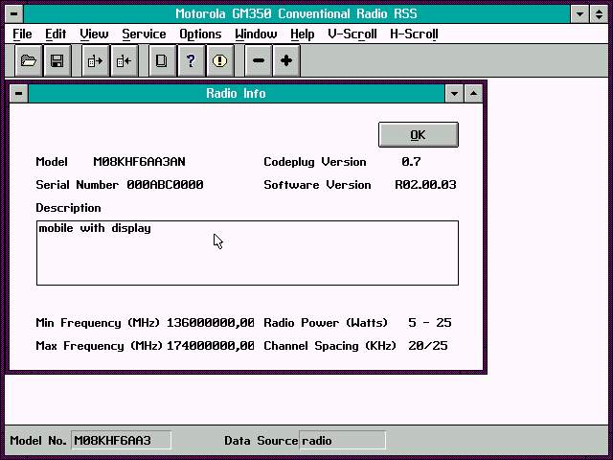Click the serial number 000ABC0000
The height and width of the screenshot is (460, 613).
coord(165,185)
